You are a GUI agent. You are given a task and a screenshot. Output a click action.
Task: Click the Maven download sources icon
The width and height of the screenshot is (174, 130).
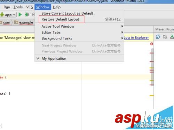(x=172, y=37)
